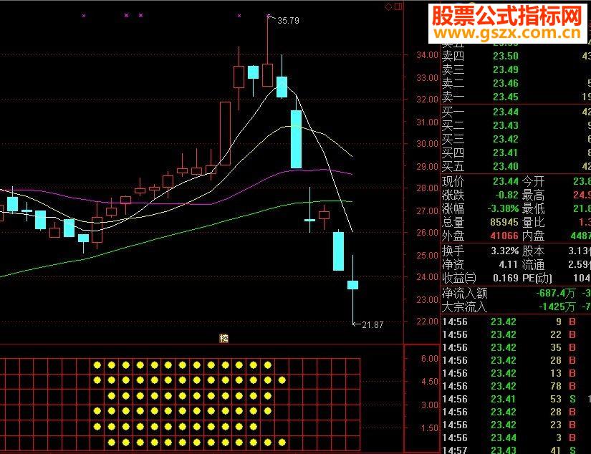Click the 买四 bid row at 23.41
This screenshot has height=454, width=591.
click(516, 153)
